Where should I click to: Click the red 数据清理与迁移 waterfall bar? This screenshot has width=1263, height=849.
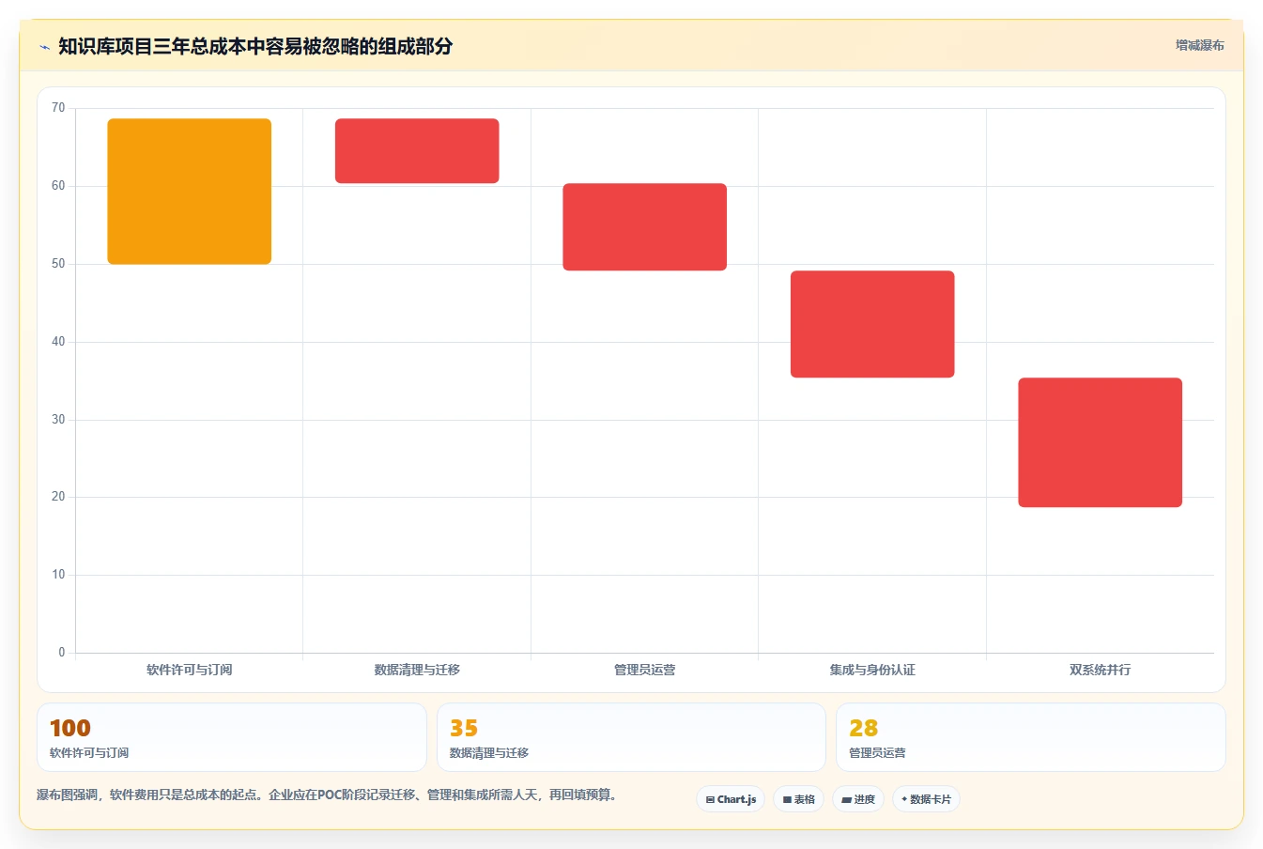tap(417, 151)
